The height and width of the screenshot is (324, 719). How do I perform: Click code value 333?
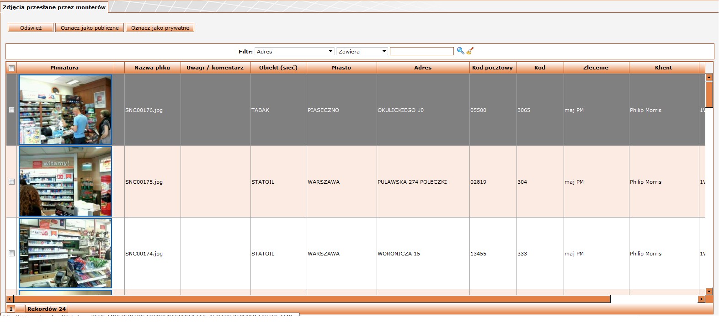click(x=522, y=254)
